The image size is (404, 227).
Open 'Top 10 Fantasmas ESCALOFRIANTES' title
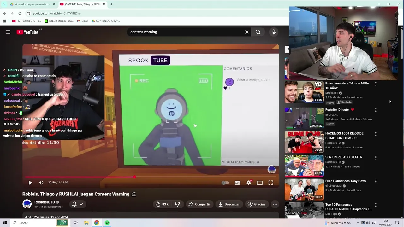(x=348, y=207)
